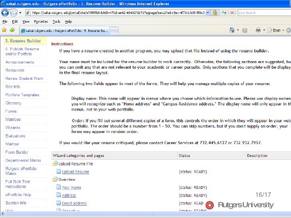Click the Upload Resume File folder icon
This screenshot has width=291, height=218.
(55, 164)
